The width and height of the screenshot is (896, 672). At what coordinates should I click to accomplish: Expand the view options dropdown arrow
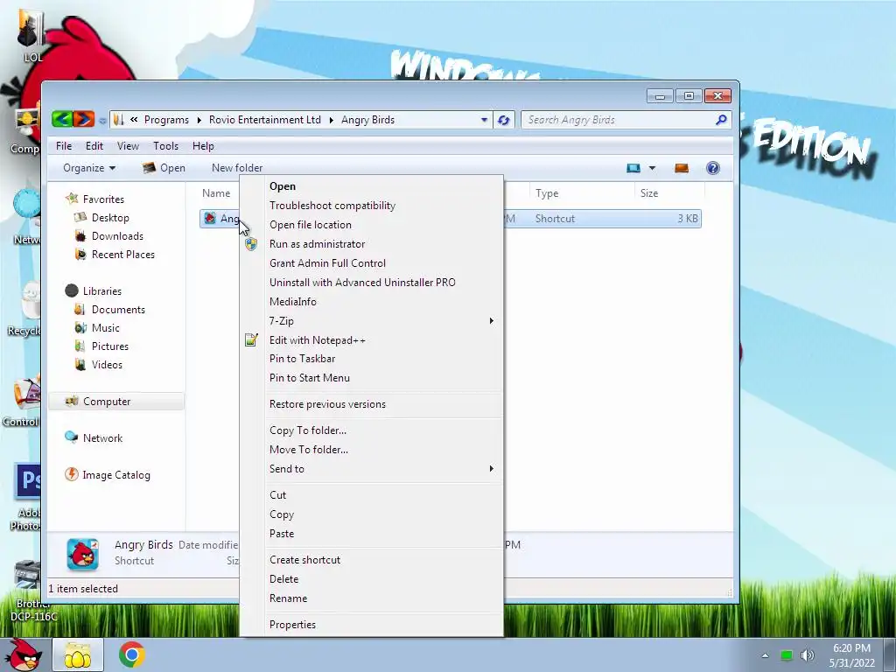tap(652, 168)
